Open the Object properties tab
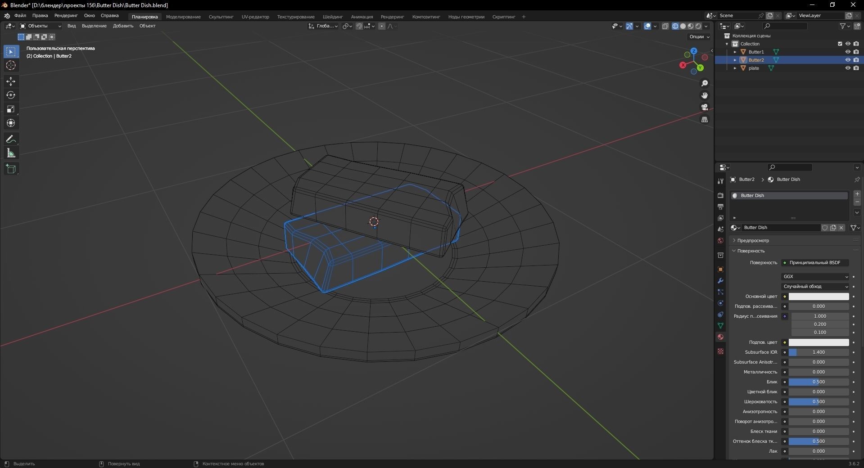This screenshot has height=468, width=864. (x=720, y=269)
